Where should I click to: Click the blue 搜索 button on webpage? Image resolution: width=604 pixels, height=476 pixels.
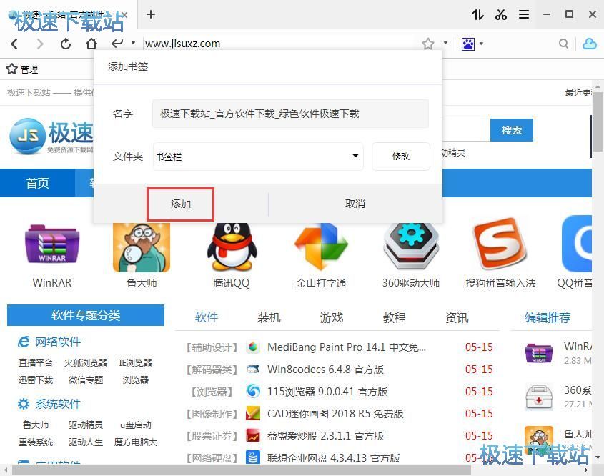coord(512,130)
